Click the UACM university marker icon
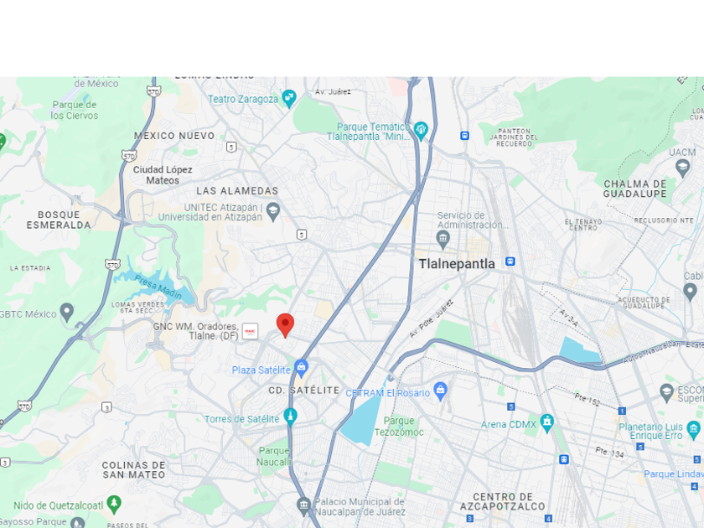 click(682, 168)
